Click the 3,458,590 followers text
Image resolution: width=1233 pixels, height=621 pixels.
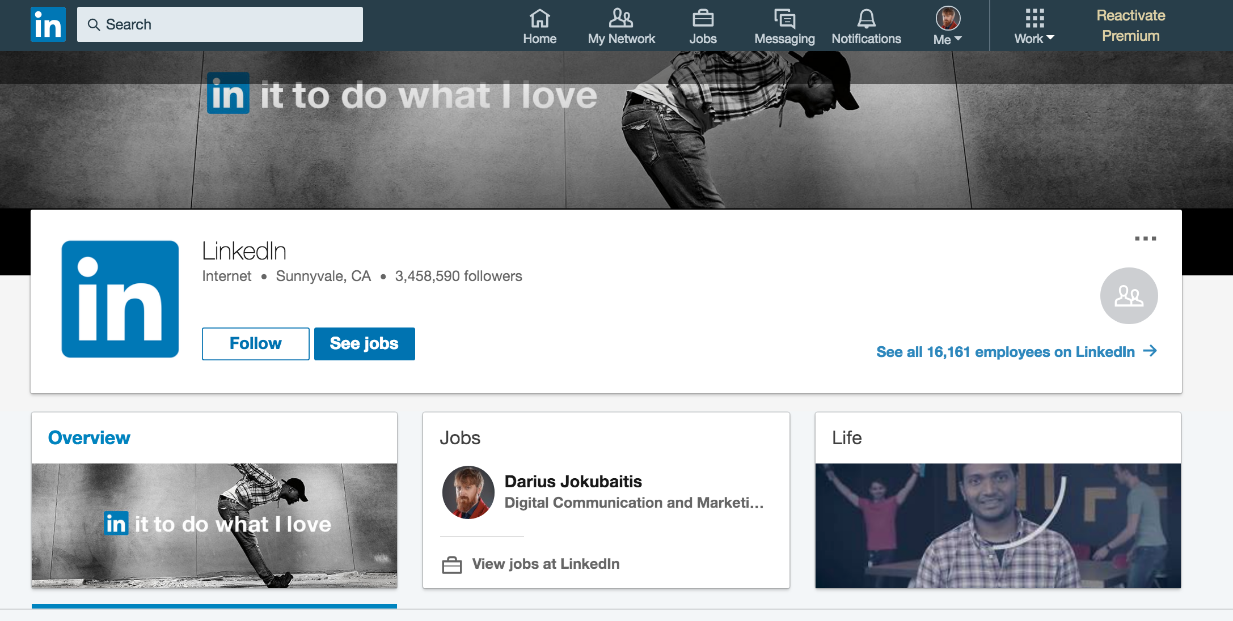point(458,276)
